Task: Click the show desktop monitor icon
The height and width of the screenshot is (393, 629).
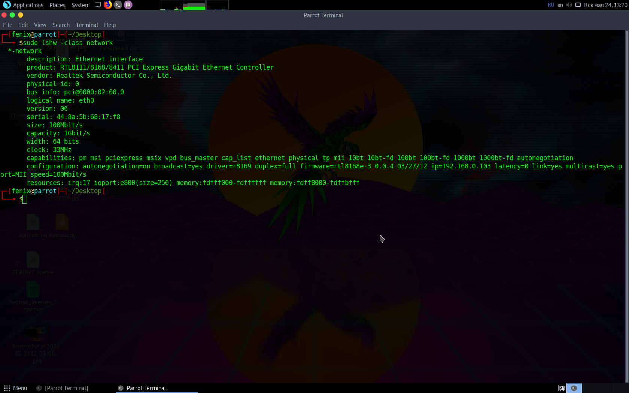Action: pyautogui.click(x=98, y=5)
